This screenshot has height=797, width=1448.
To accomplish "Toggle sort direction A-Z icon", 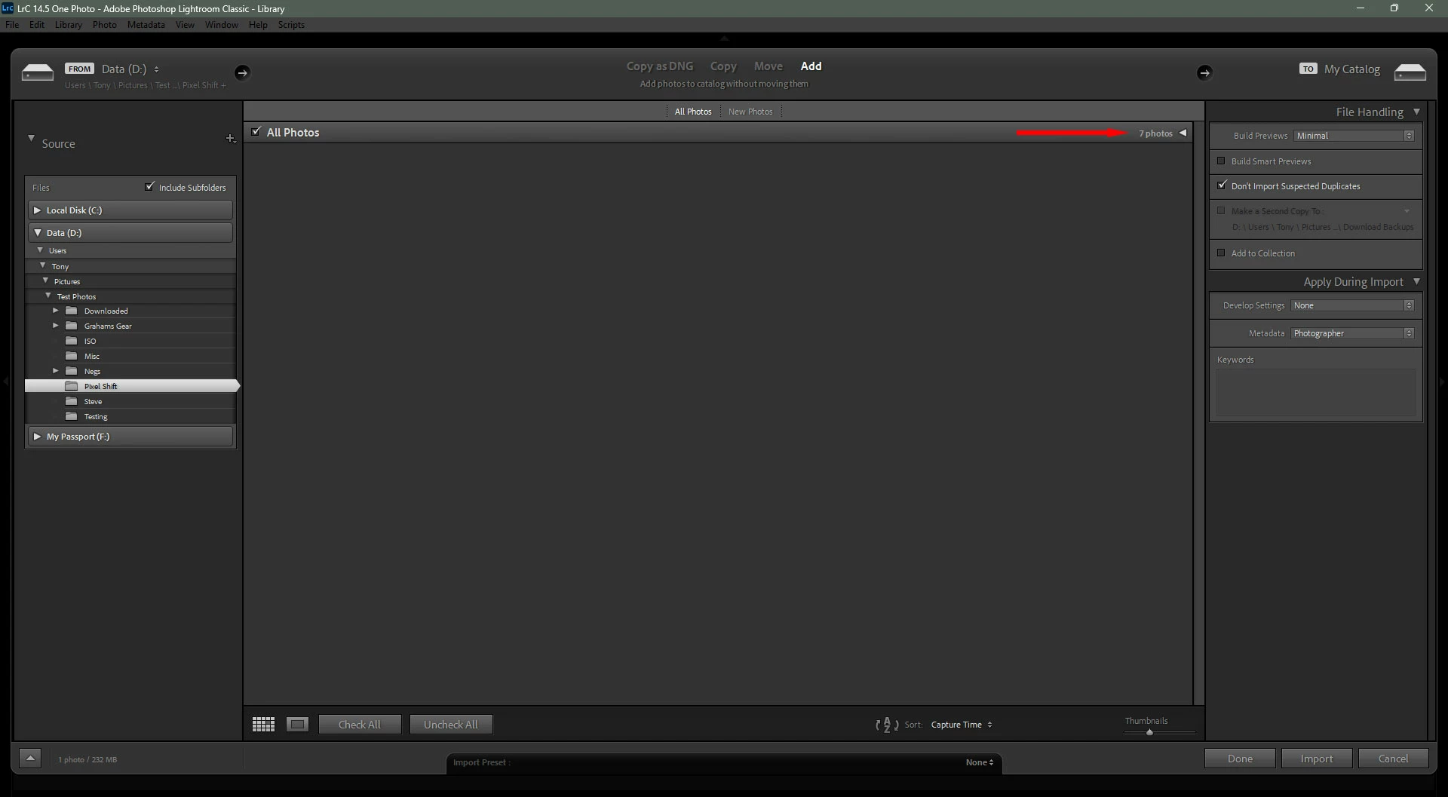I will (x=887, y=725).
